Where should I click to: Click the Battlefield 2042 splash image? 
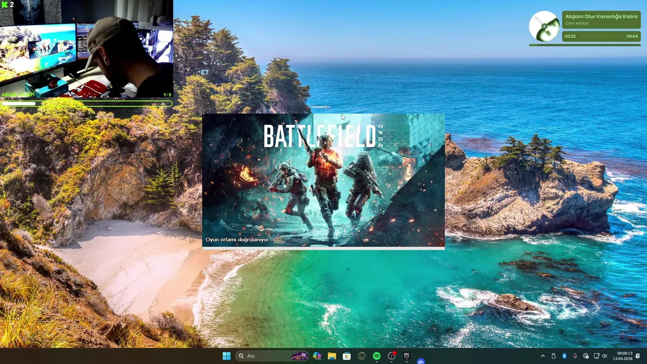pos(323,180)
